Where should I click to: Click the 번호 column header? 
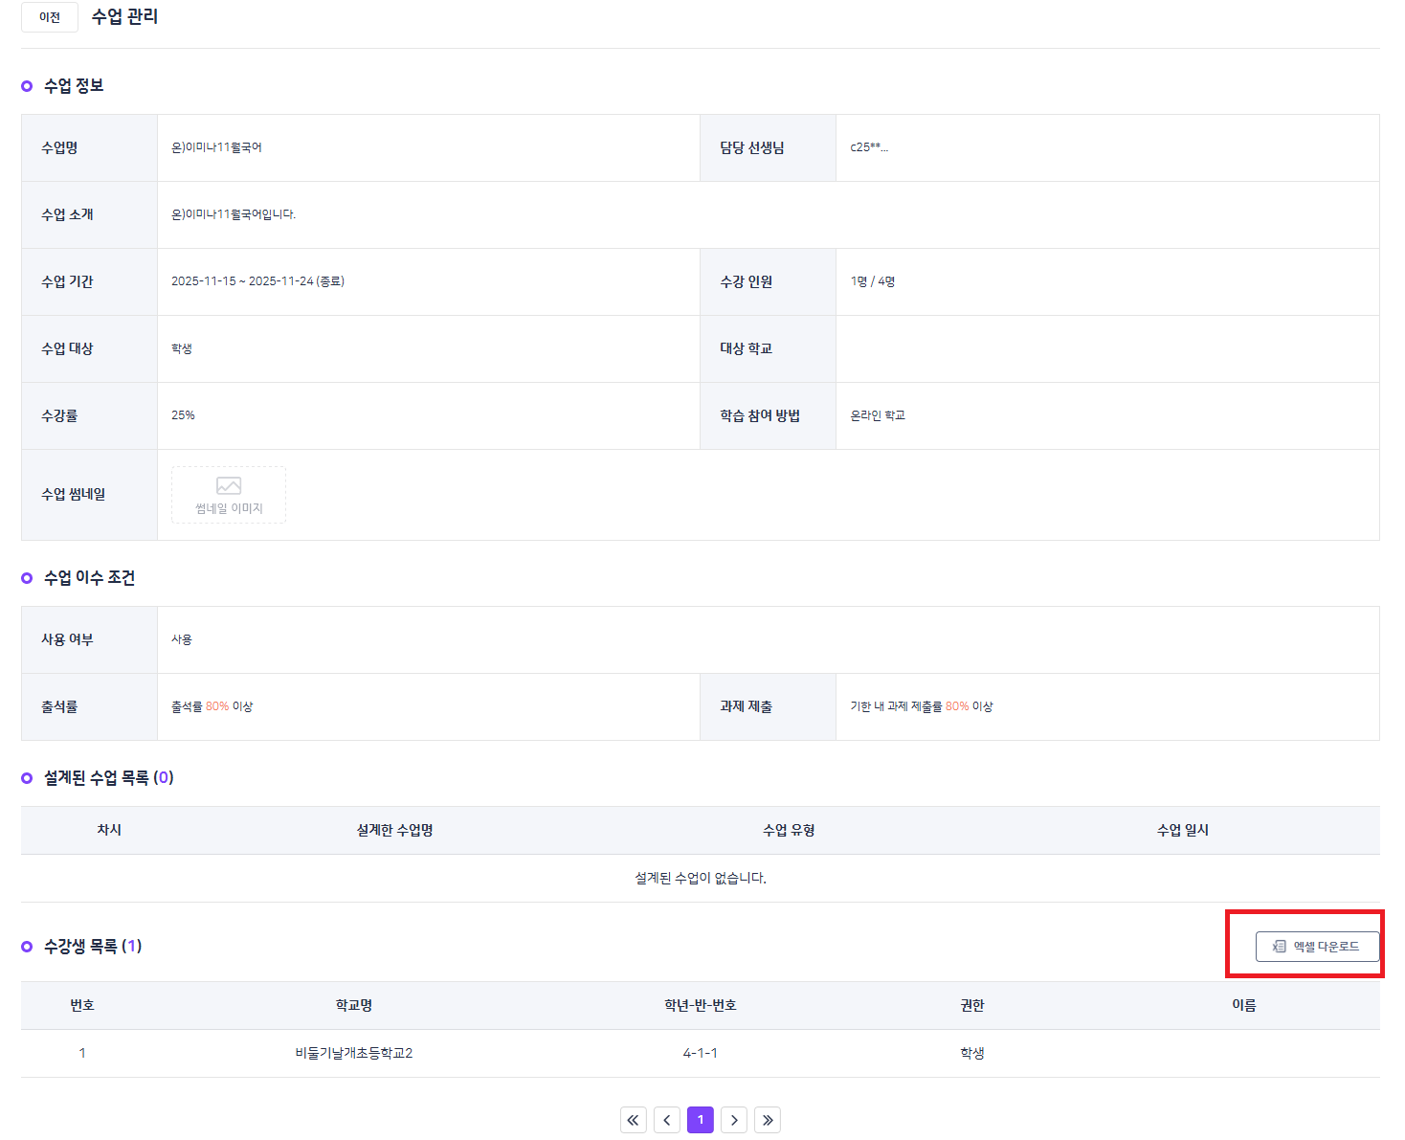(82, 1005)
